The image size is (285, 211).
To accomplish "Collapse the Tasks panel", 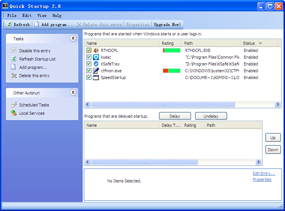I will [73, 38].
